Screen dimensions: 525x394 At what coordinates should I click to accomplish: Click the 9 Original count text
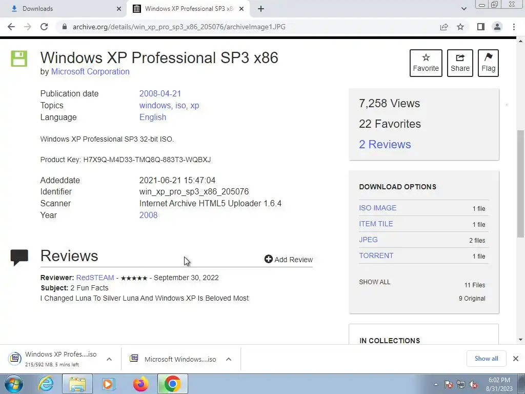point(472,299)
